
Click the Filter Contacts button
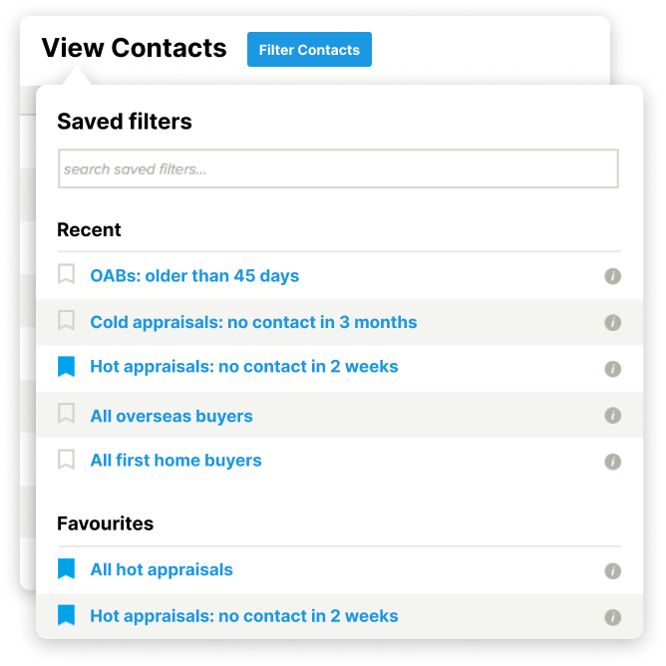(x=309, y=49)
